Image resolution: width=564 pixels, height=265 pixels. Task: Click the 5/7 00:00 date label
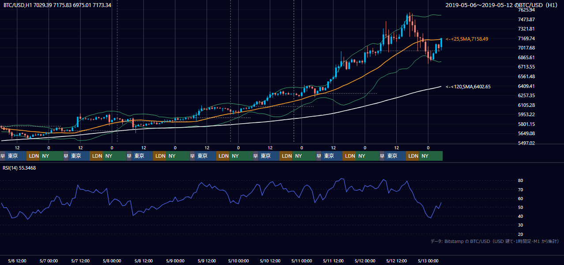pyautogui.click(x=49, y=261)
